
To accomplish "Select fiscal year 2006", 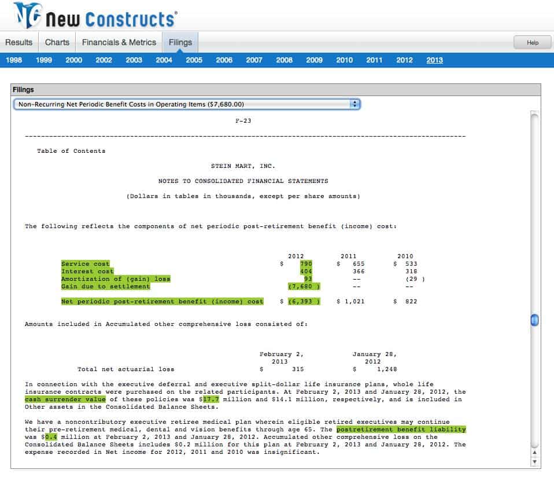I will tap(224, 60).
